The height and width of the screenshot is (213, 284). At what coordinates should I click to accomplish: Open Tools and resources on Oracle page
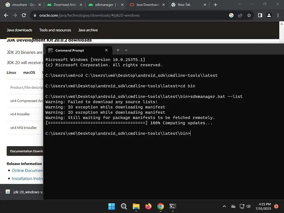point(55,30)
